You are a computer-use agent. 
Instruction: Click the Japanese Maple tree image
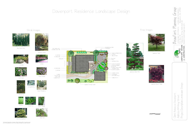[x=156, y=43]
